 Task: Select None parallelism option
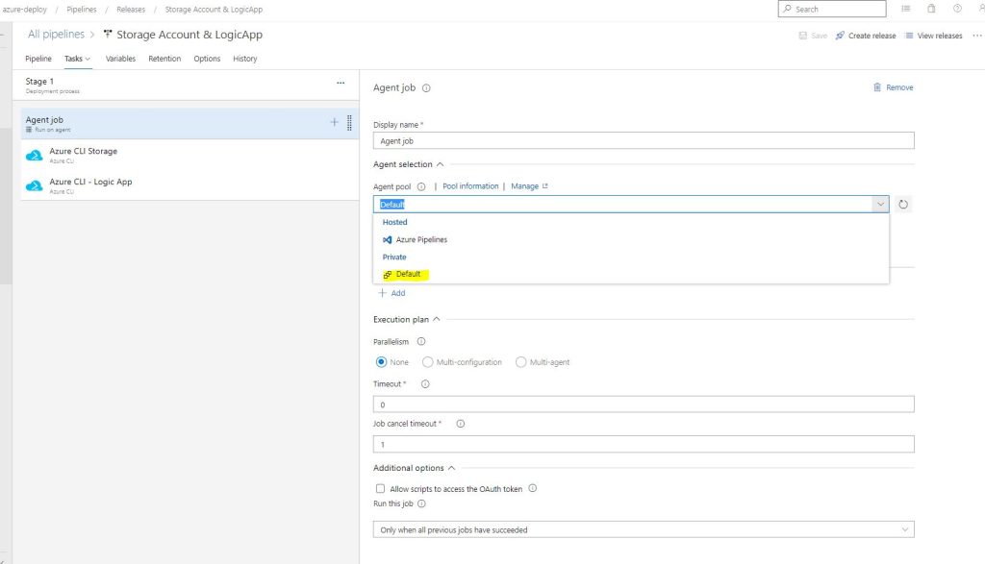point(381,362)
